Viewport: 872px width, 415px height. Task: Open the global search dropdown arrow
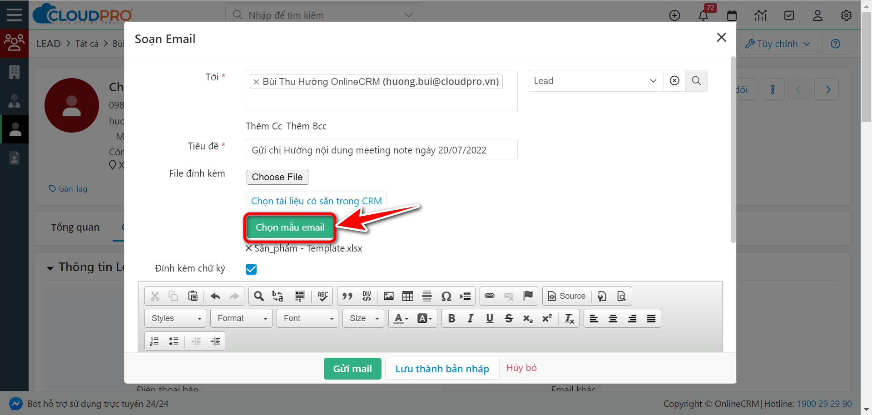[408, 15]
